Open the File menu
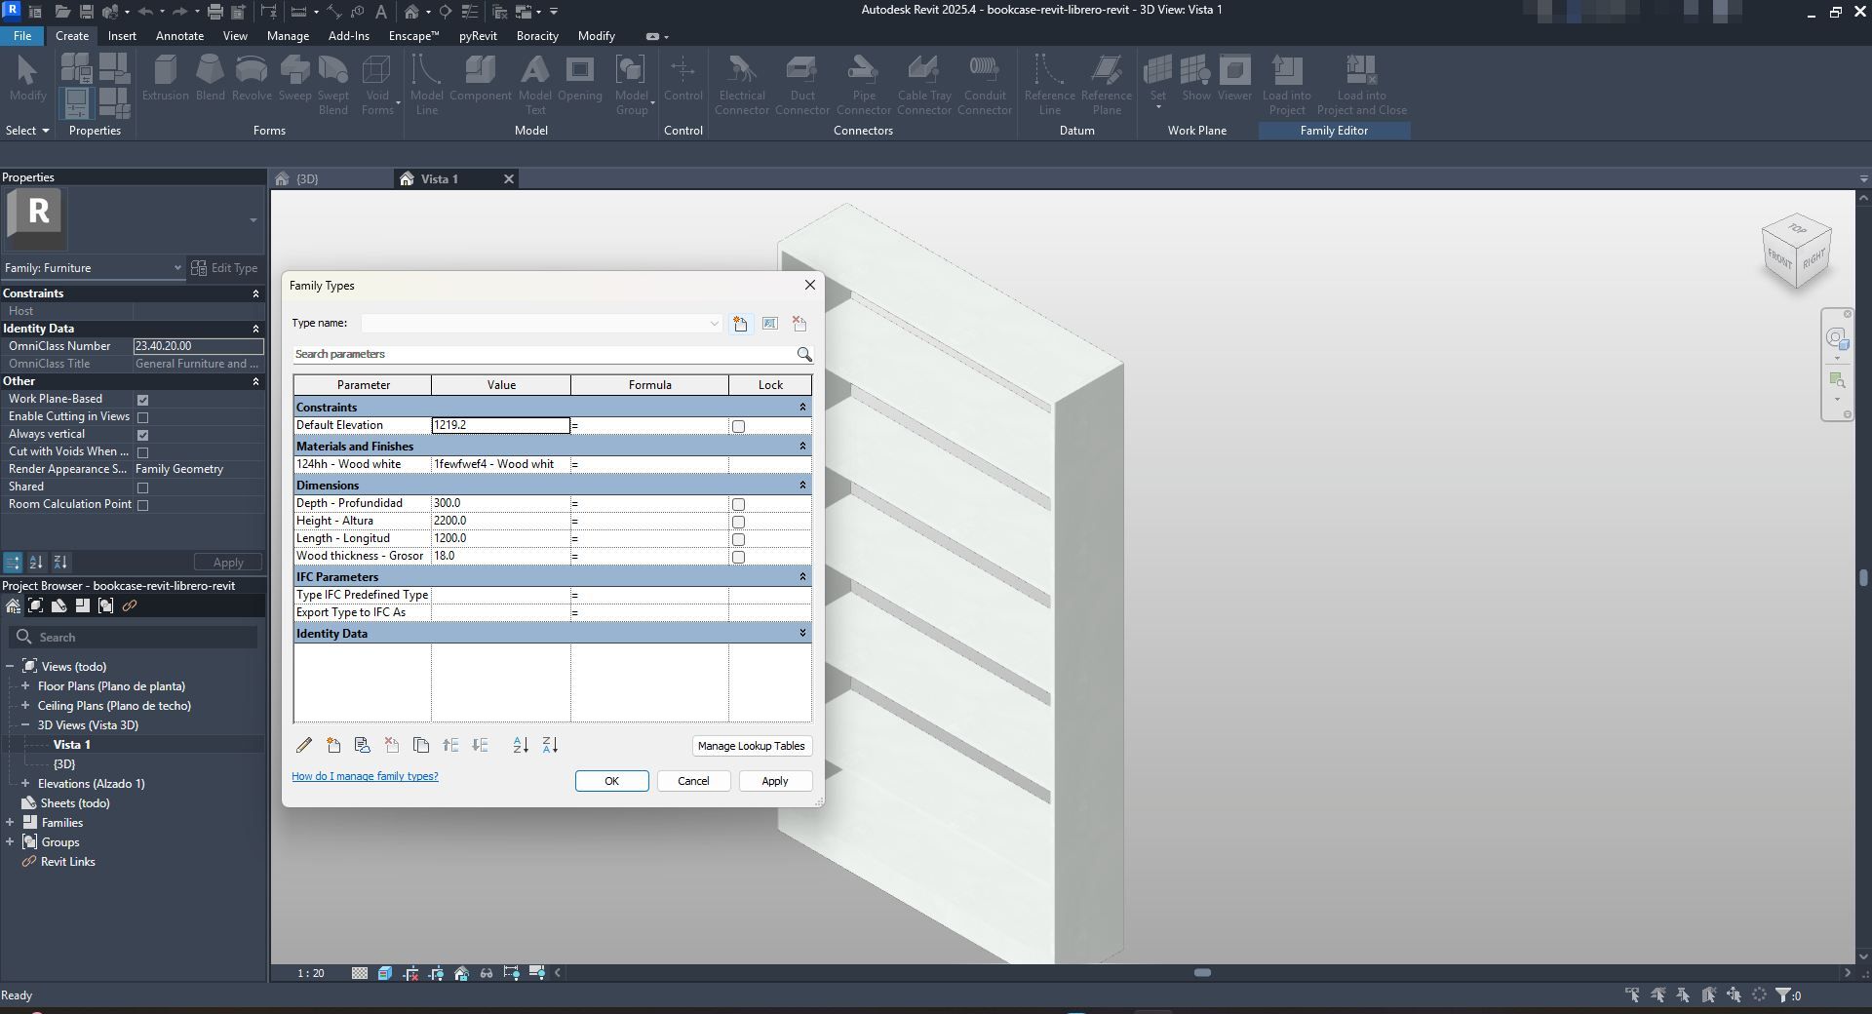Viewport: 1872px width, 1014px height. tap(22, 36)
